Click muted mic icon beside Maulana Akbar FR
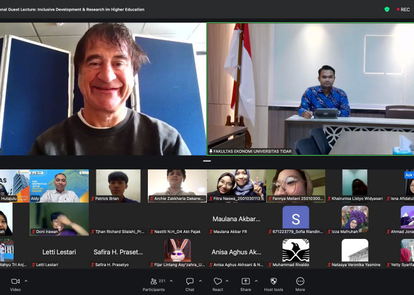Viewport: 414px width, 295px height. 211,232
